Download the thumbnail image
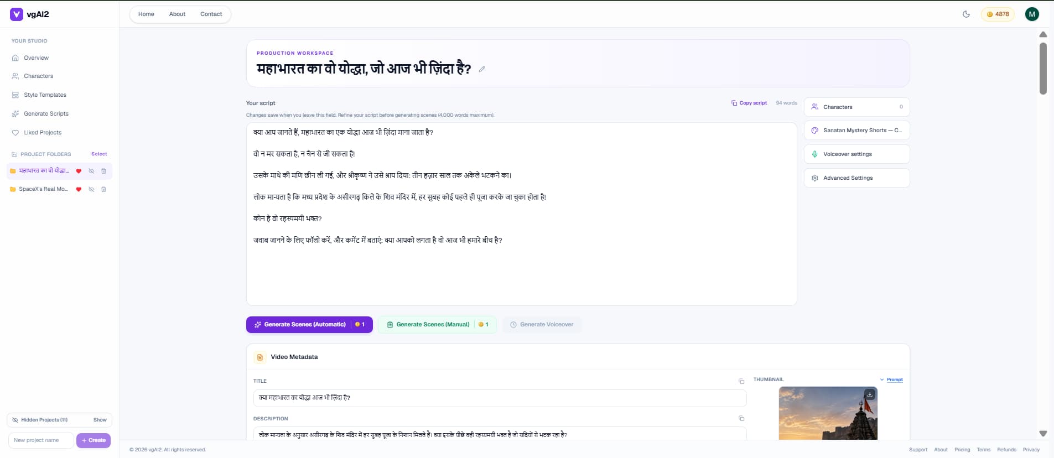The height and width of the screenshot is (458, 1054). 870,394
